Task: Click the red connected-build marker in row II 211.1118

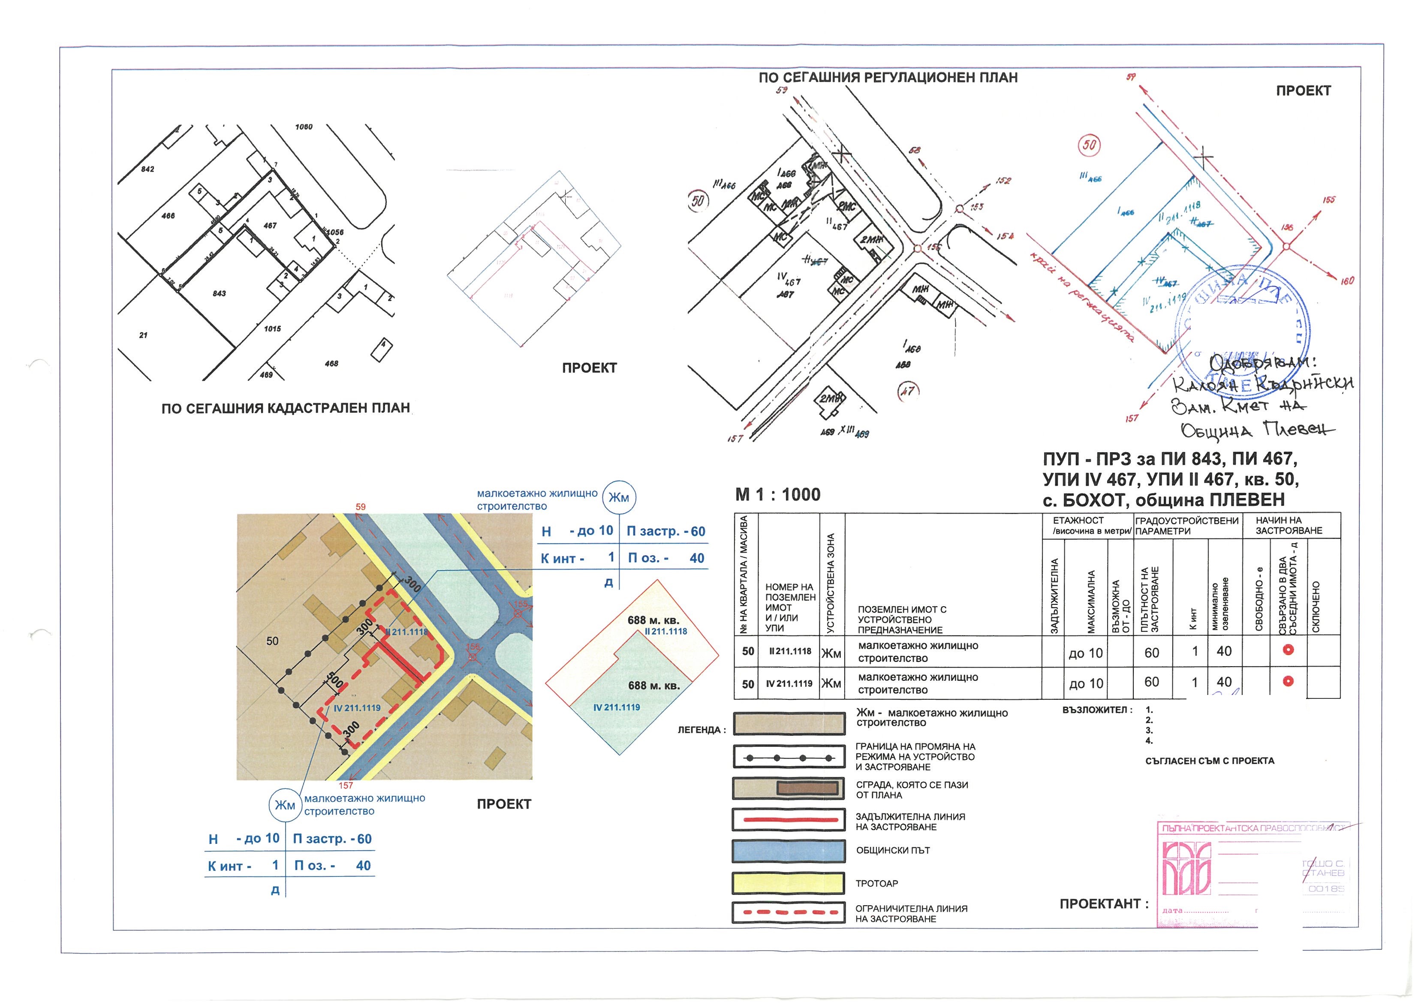Action: (x=1288, y=650)
